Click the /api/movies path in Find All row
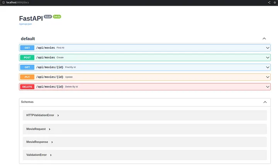This screenshot has width=278, height=168. coord(46,48)
